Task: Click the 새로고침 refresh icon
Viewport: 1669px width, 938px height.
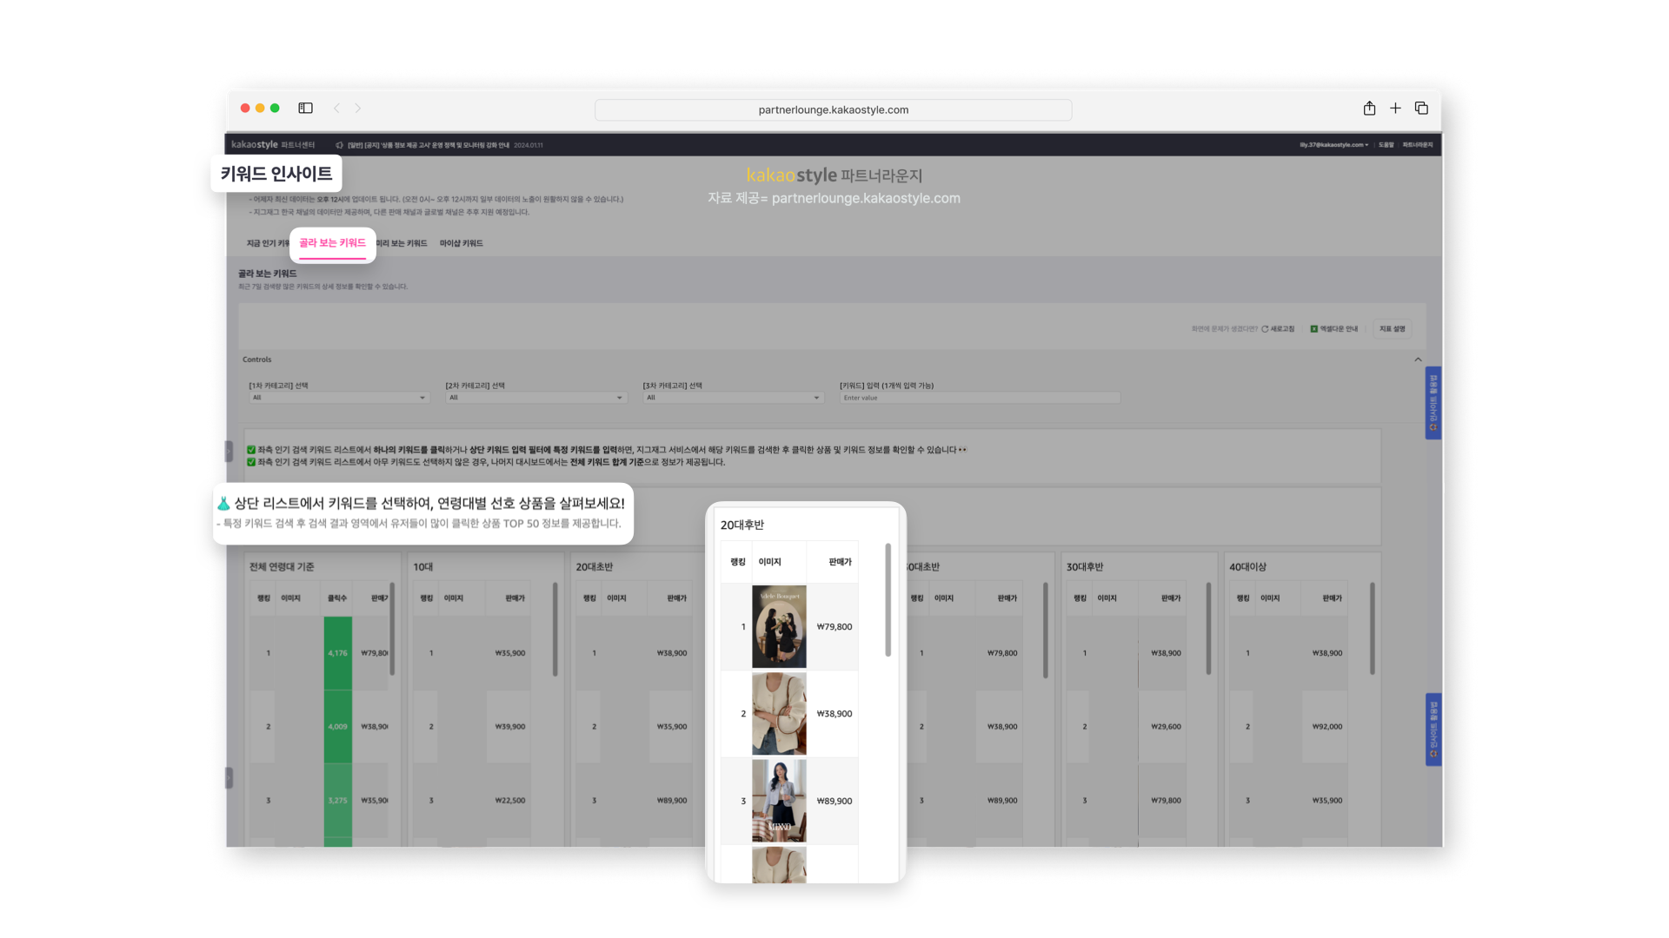Action: [x=1265, y=329]
